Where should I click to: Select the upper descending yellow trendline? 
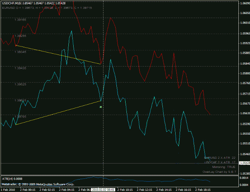pos(58,55)
